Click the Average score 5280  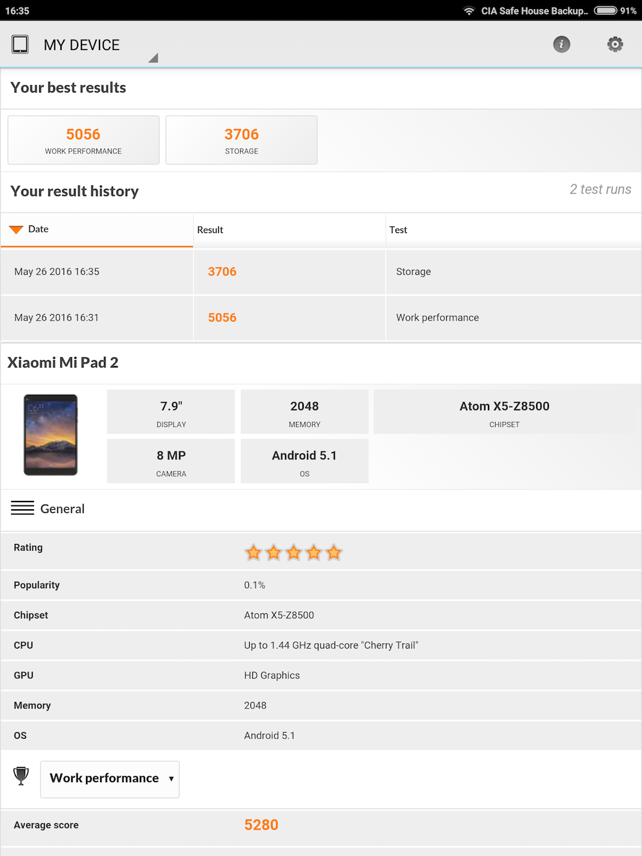pos(261,825)
